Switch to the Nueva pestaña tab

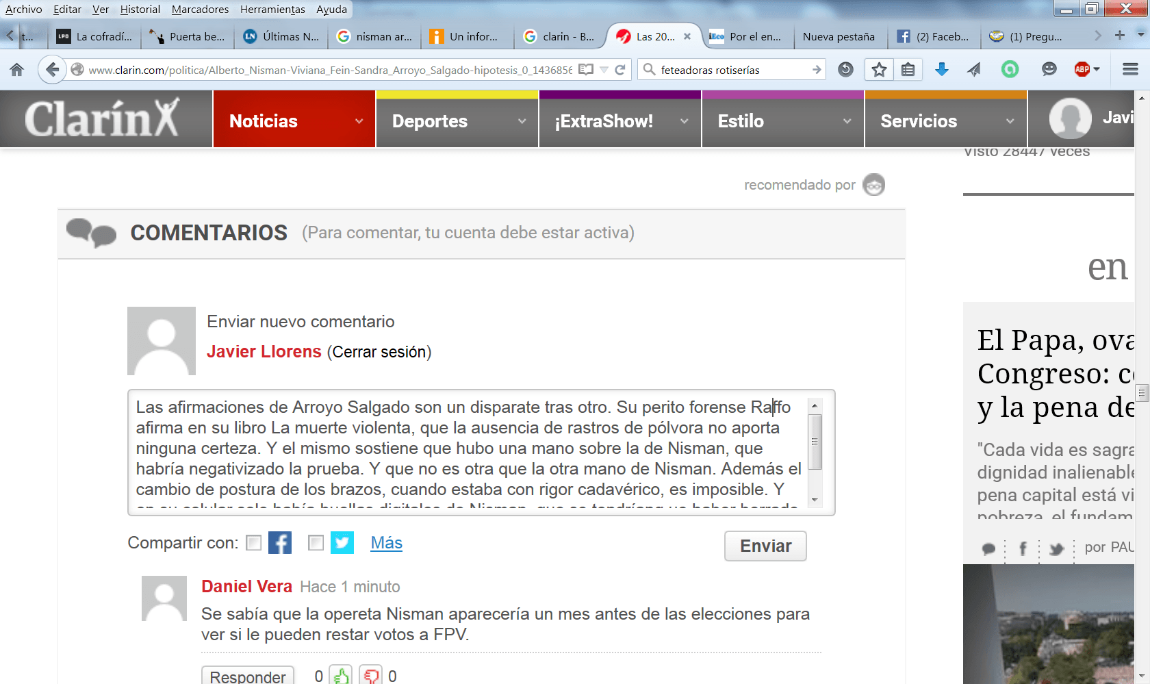point(839,37)
